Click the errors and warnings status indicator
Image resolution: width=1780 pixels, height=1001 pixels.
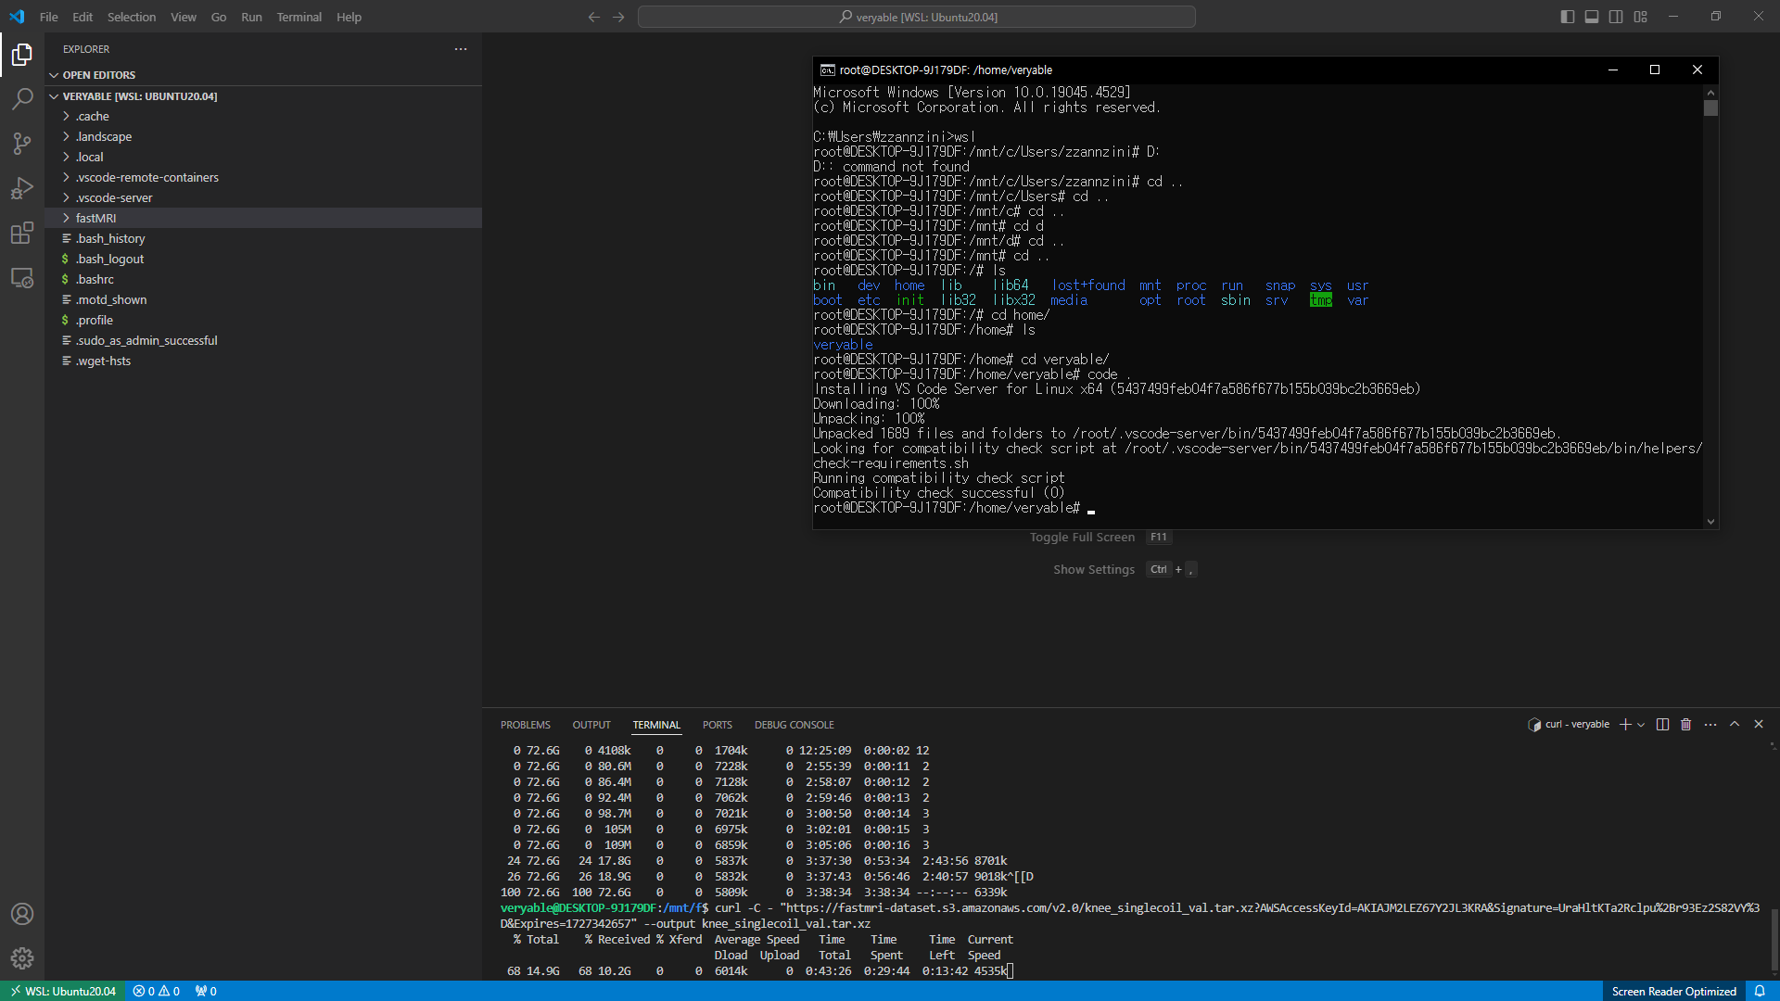[x=156, y=991]
